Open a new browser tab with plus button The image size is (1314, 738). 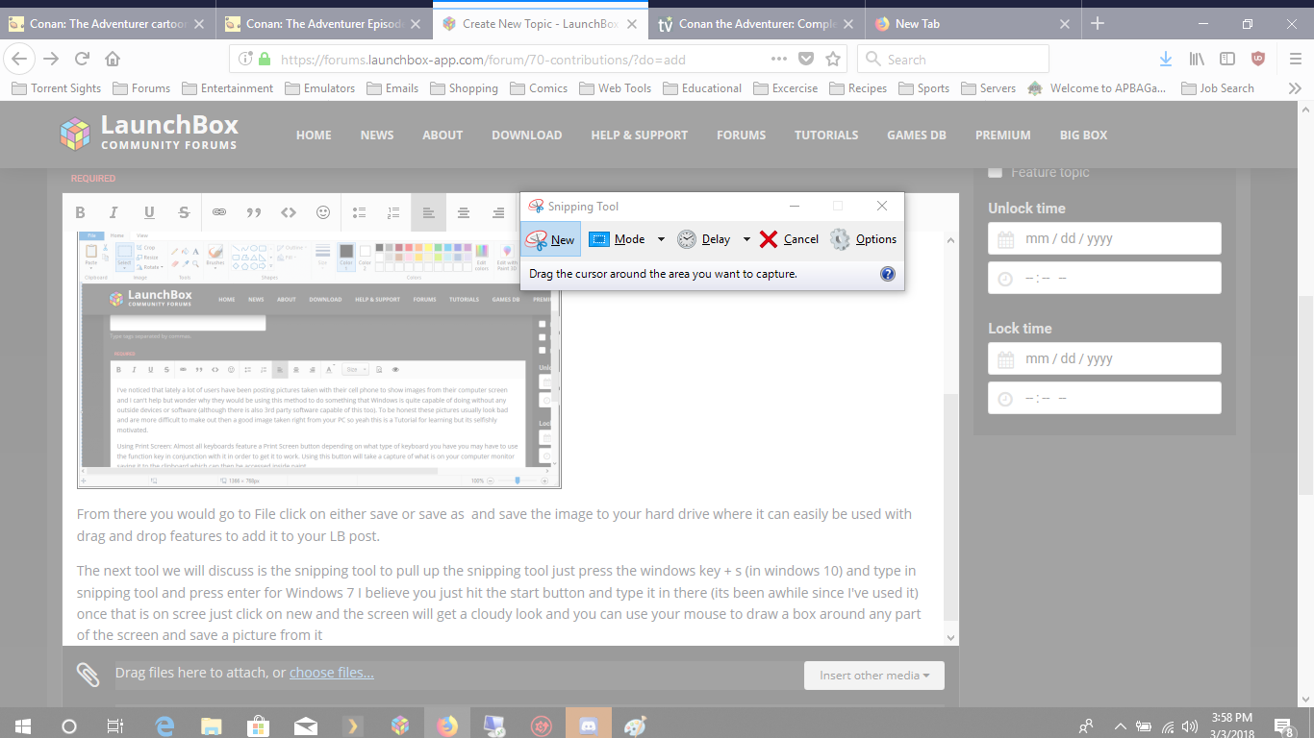pos(1098,24)
